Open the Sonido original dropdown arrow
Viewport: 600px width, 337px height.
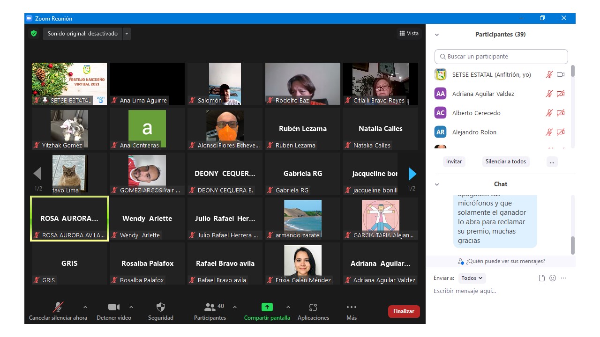(x=127, y=34)
